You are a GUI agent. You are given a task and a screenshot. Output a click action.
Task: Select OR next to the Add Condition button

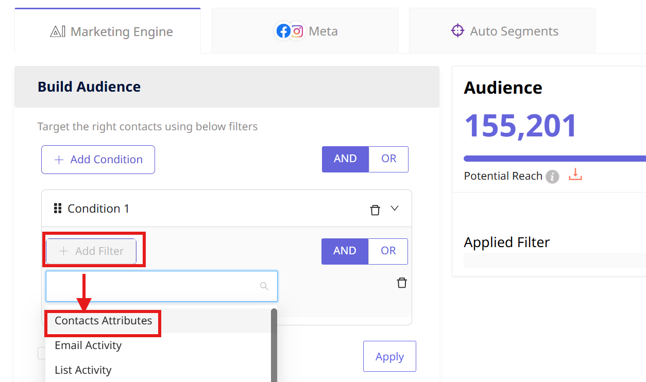pos(388,159)
